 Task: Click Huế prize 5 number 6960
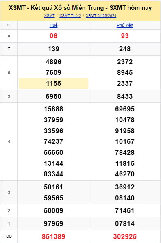point(54,96)
